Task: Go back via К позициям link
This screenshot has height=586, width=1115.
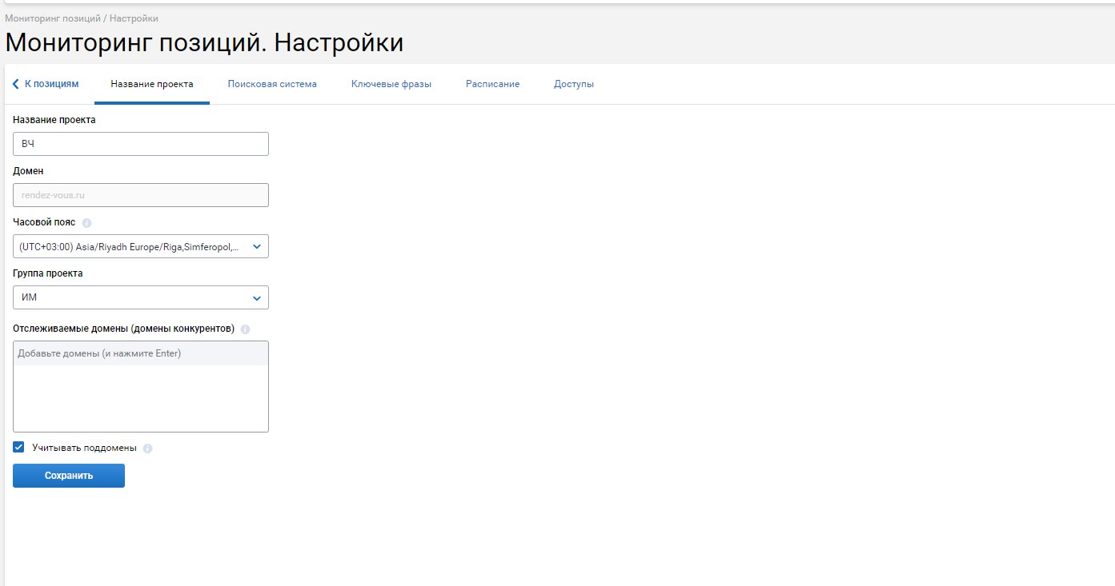Action: [46, 84]
